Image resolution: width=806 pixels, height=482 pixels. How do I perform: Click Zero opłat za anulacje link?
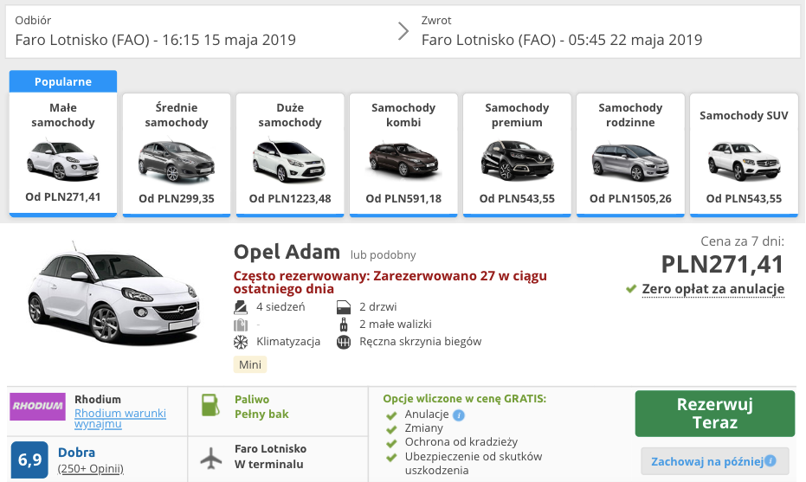click(x=713, y=289)
